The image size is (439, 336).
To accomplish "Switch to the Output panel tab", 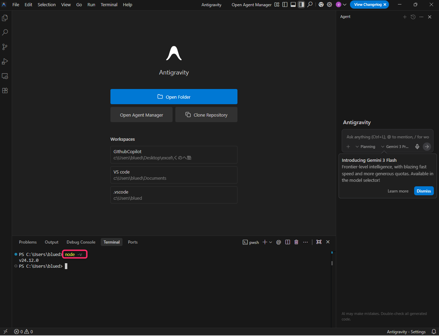I will pyautogui.click(x=51, y=242).
